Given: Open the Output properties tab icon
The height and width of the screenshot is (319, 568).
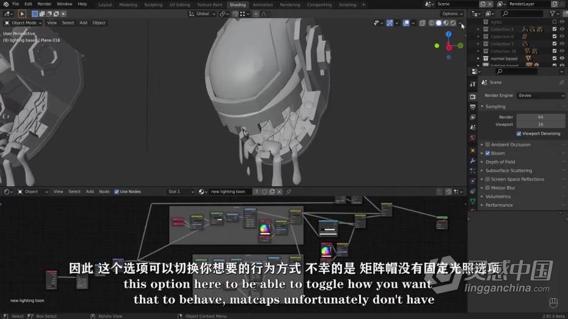Looking at the screenshot, I should click(473, 107).
